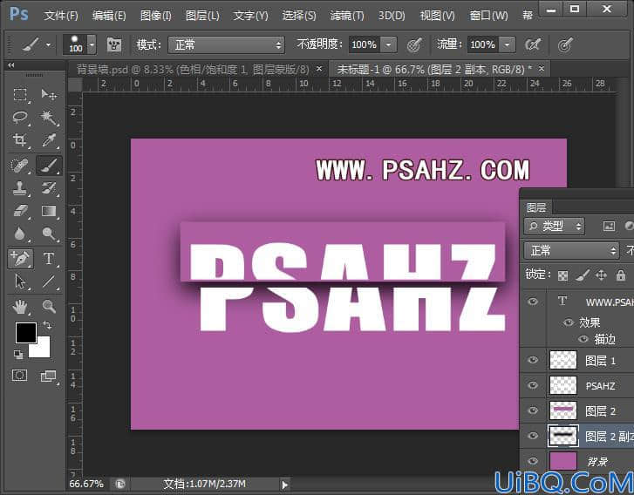Select the Zoom tool
Viewport: 634px width, 495px height.
tap(49, 306)
